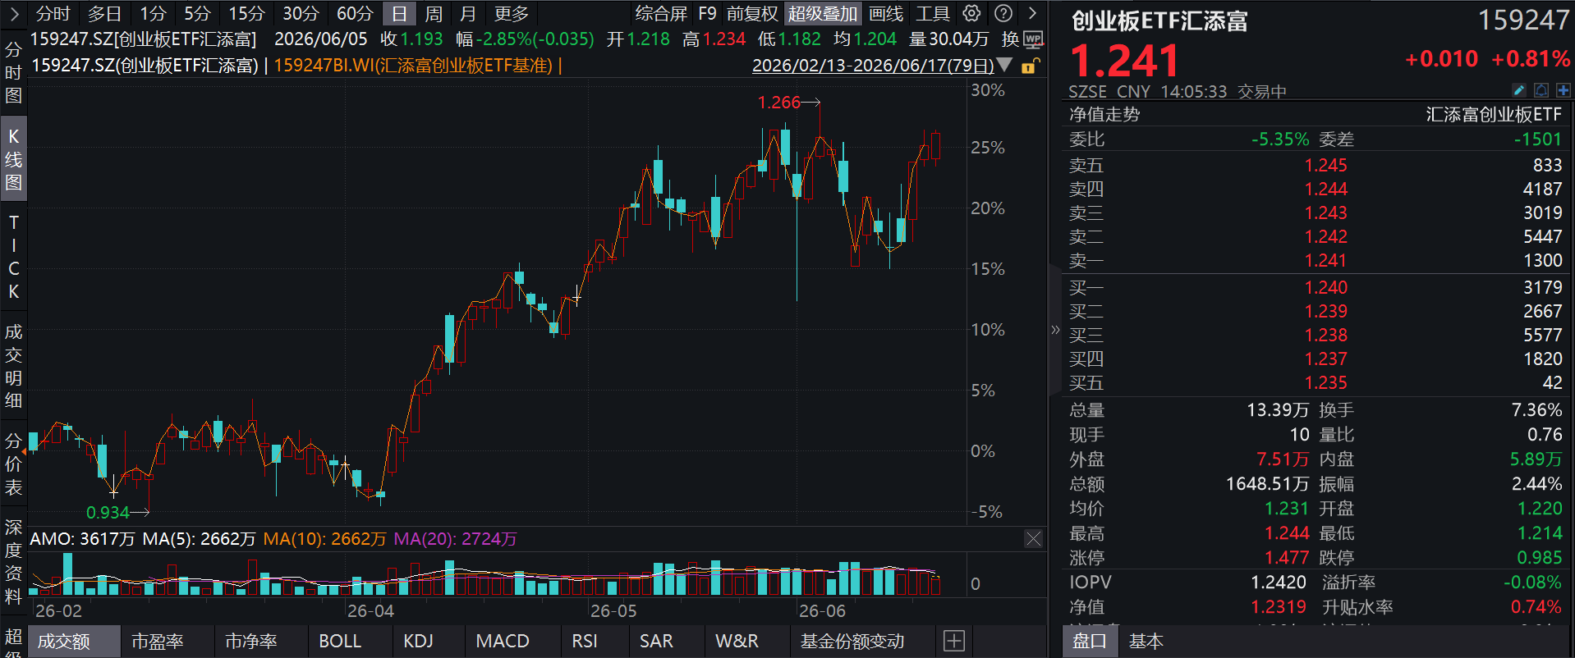Click the WPS export icon near 换
The width and height of the screenshot is (1575, 658).
pos(1033,39)
